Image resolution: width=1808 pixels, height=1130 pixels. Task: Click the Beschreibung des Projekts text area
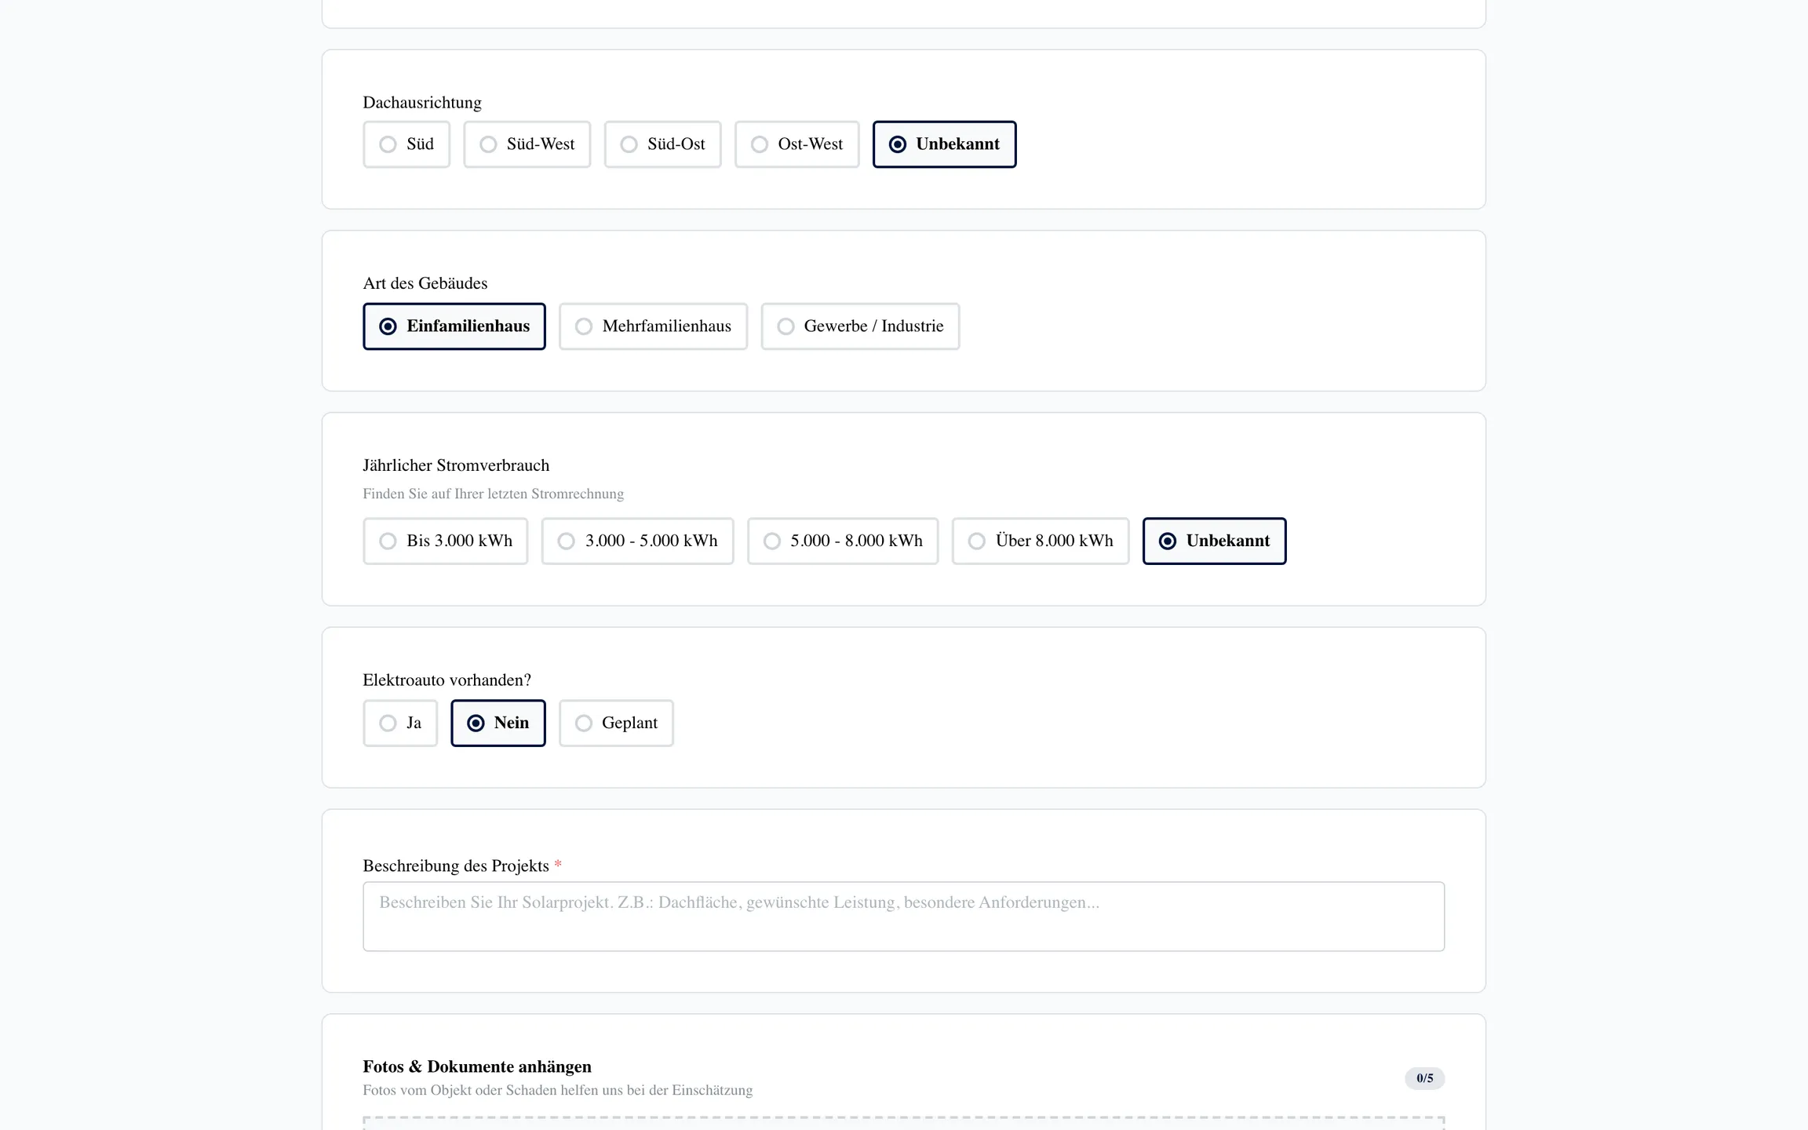click(x=903, y=917)
